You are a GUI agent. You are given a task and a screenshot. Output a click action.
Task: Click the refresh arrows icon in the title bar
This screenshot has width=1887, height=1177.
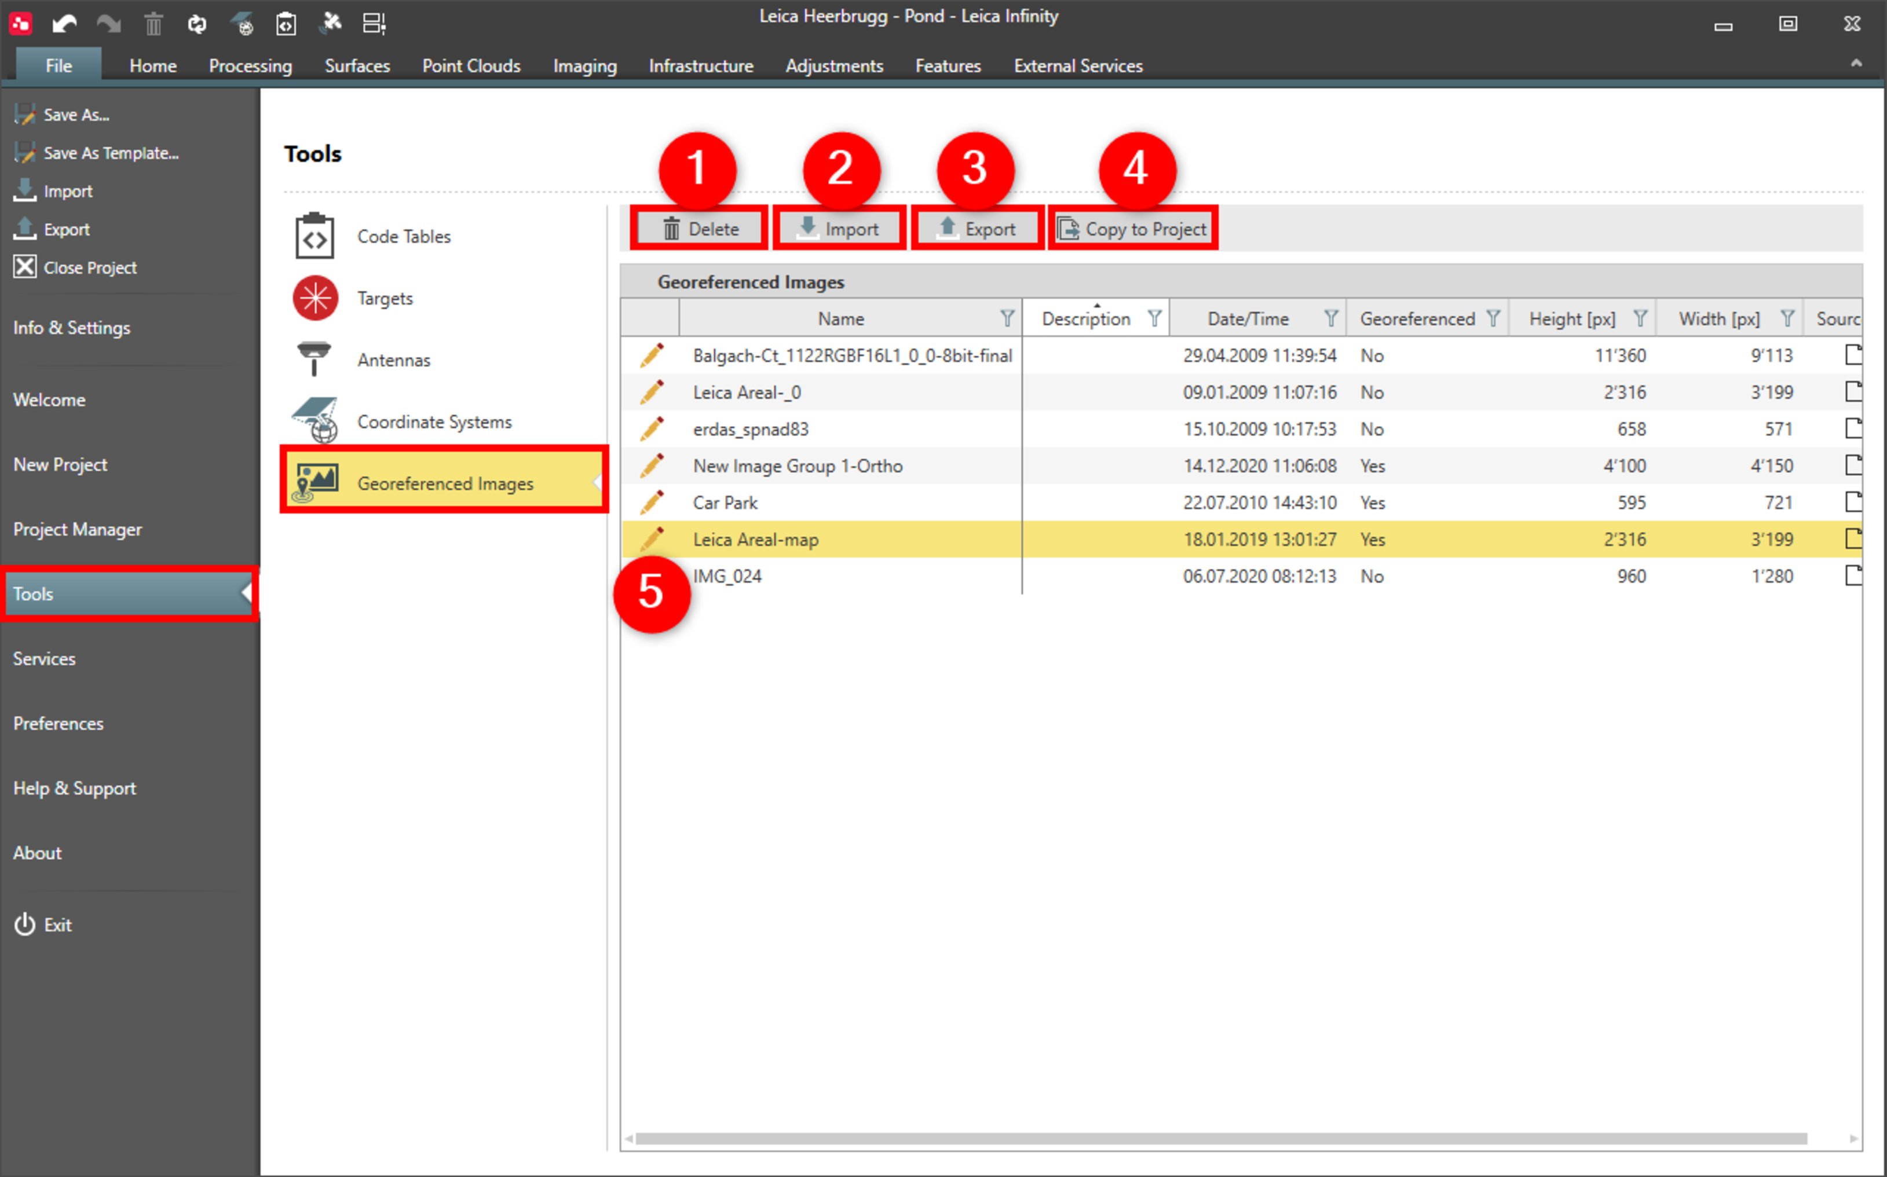pyautogui.click(x=197, y=24)
